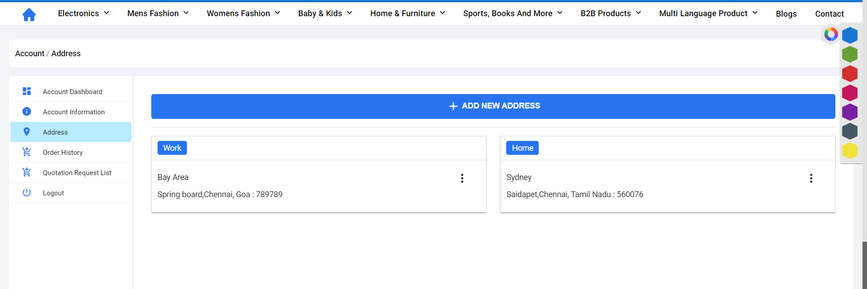This screenshot has width=867, height=289.
Task: Click the Spring board, Chennai, Goa address line
Action: 220,194
